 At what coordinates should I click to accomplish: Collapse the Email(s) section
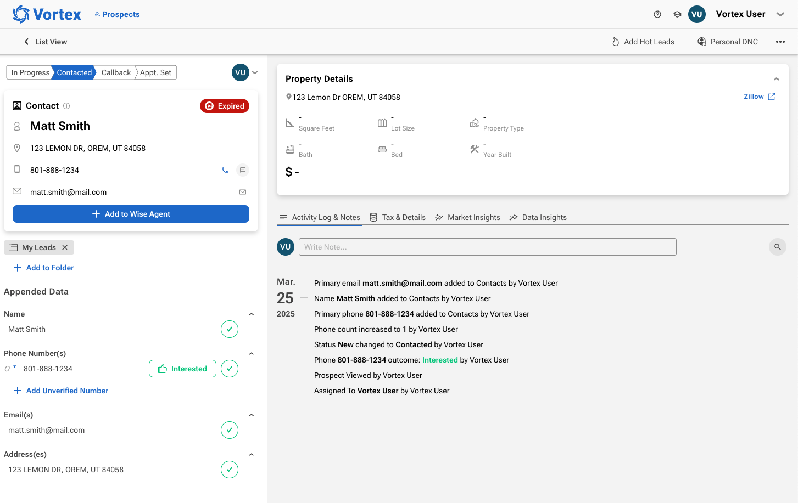(252, 415)
